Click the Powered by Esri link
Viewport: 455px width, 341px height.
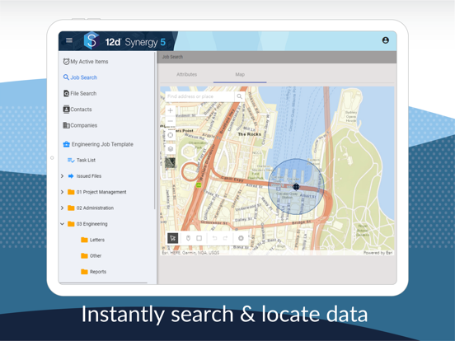click(378, 253)
